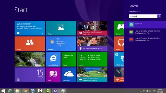Open the sports tile about Anti-Sportsmen of 2014

(x=92, y=44)
